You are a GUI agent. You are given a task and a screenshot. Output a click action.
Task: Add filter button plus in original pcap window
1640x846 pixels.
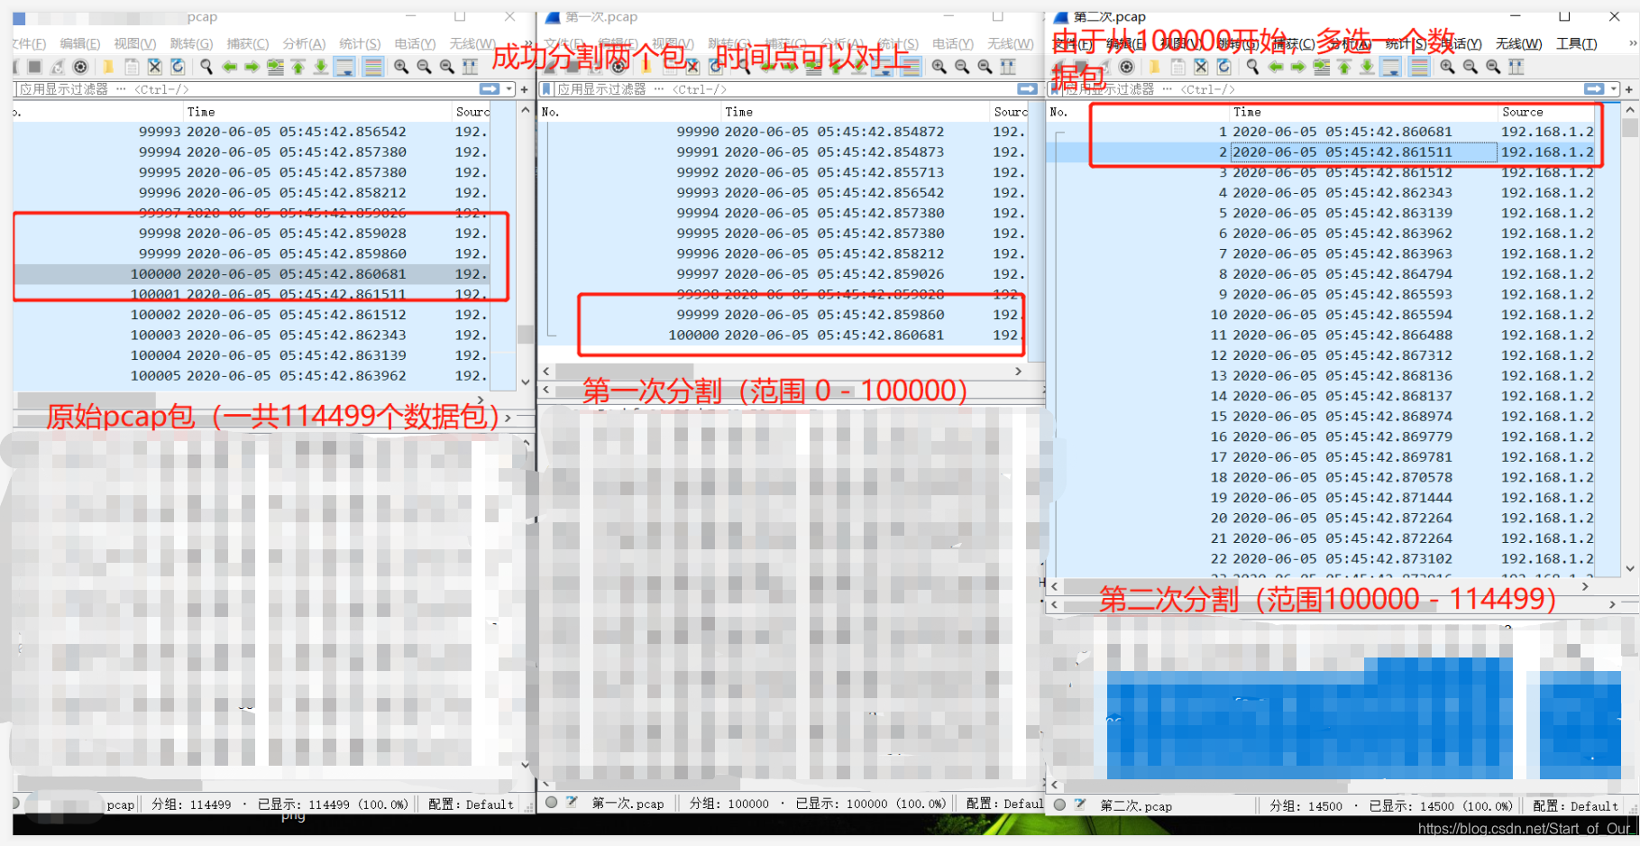pos(524,89)
